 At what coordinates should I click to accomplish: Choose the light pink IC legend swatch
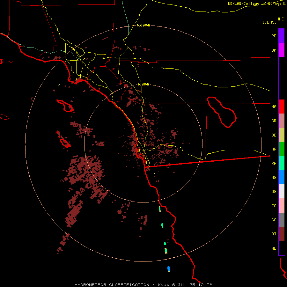pos(282,206)
